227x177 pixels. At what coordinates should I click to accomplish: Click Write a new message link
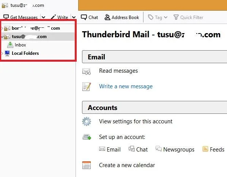(x=126, y=86)
